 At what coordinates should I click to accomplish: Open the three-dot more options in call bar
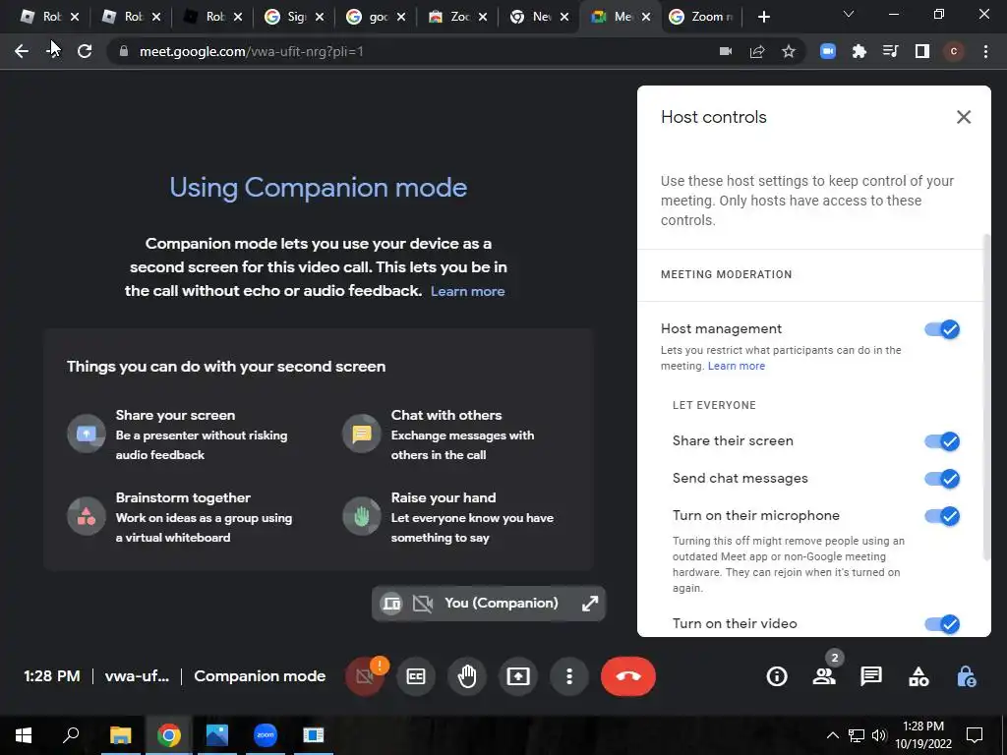coord(569,676)
